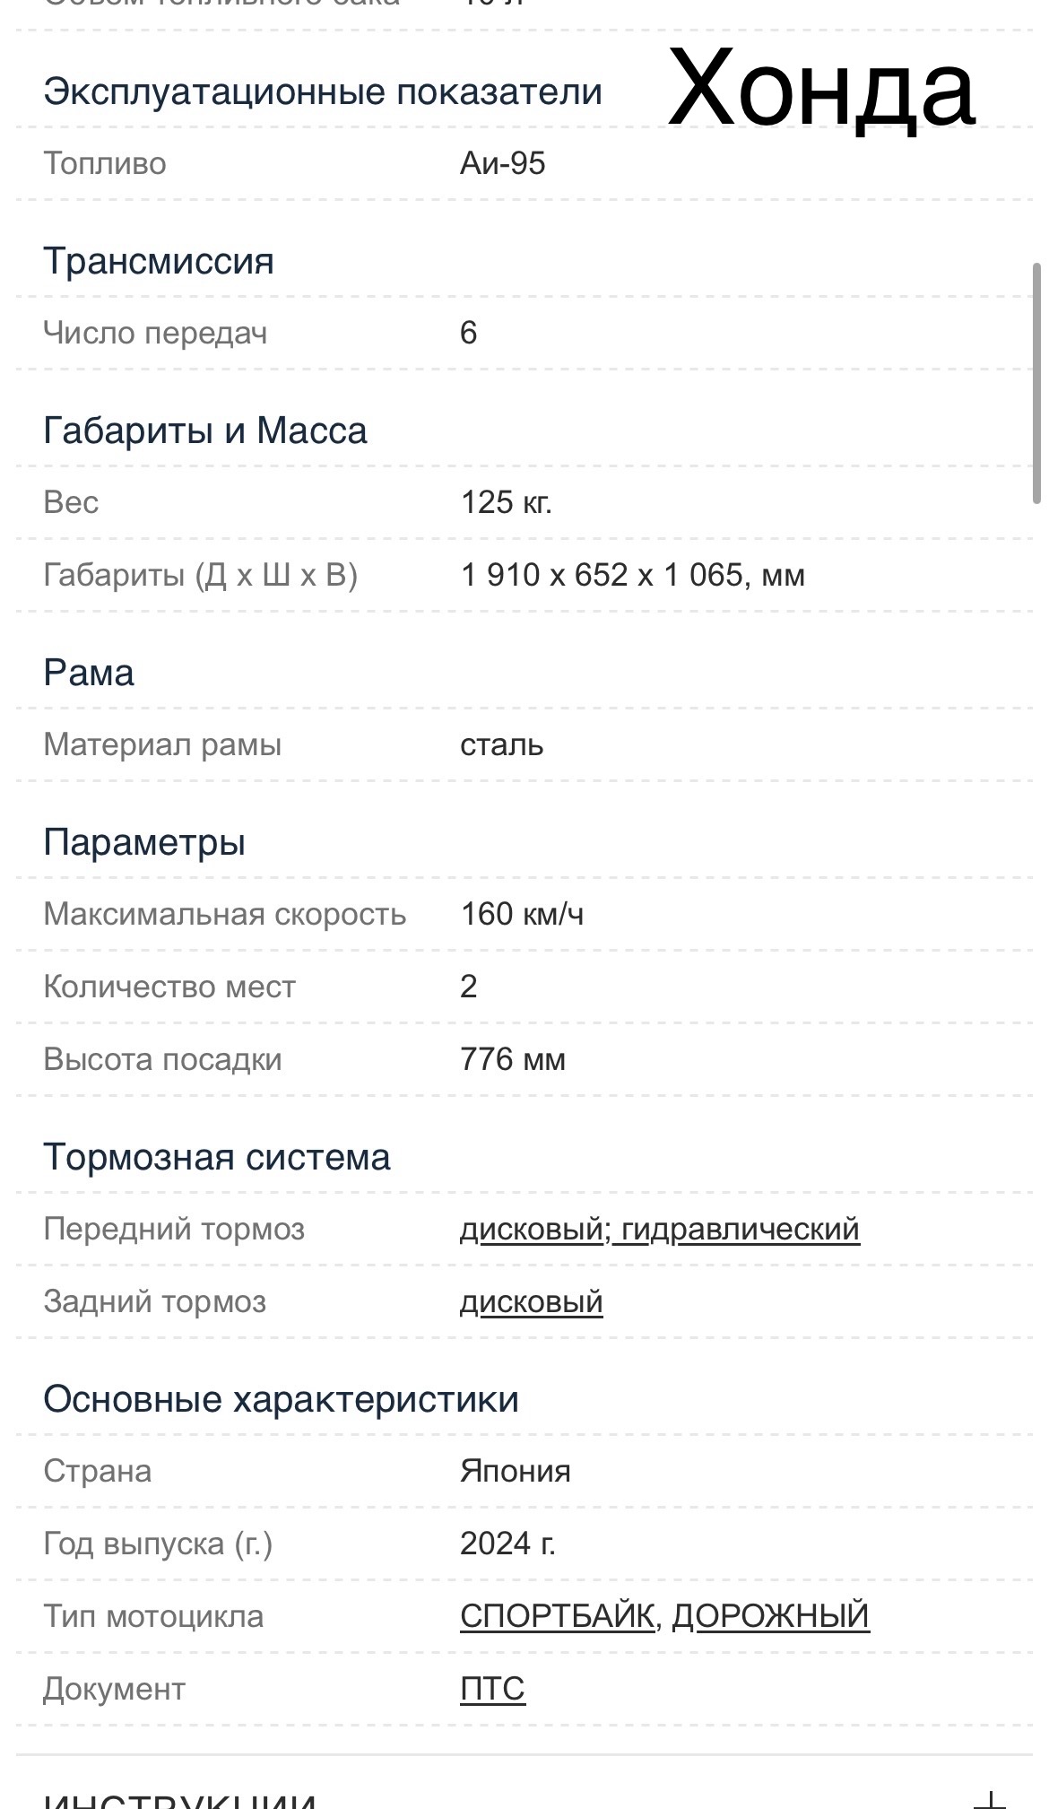Click the 1 910 x 652 x 1 065 dimensions value
The image size is (1049, 1809).
click(632, 574)
